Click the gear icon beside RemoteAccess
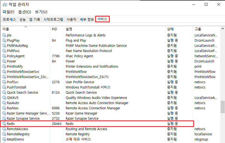This screenshot has height=143, width=225. pos(4,129)
